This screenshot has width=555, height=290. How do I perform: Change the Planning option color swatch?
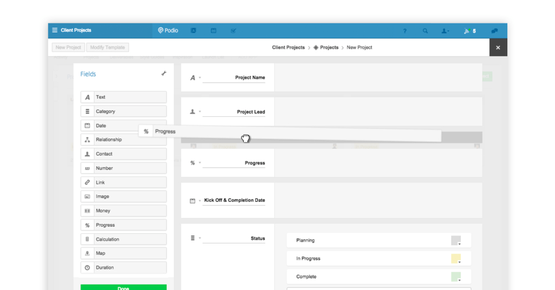point(456,241)
